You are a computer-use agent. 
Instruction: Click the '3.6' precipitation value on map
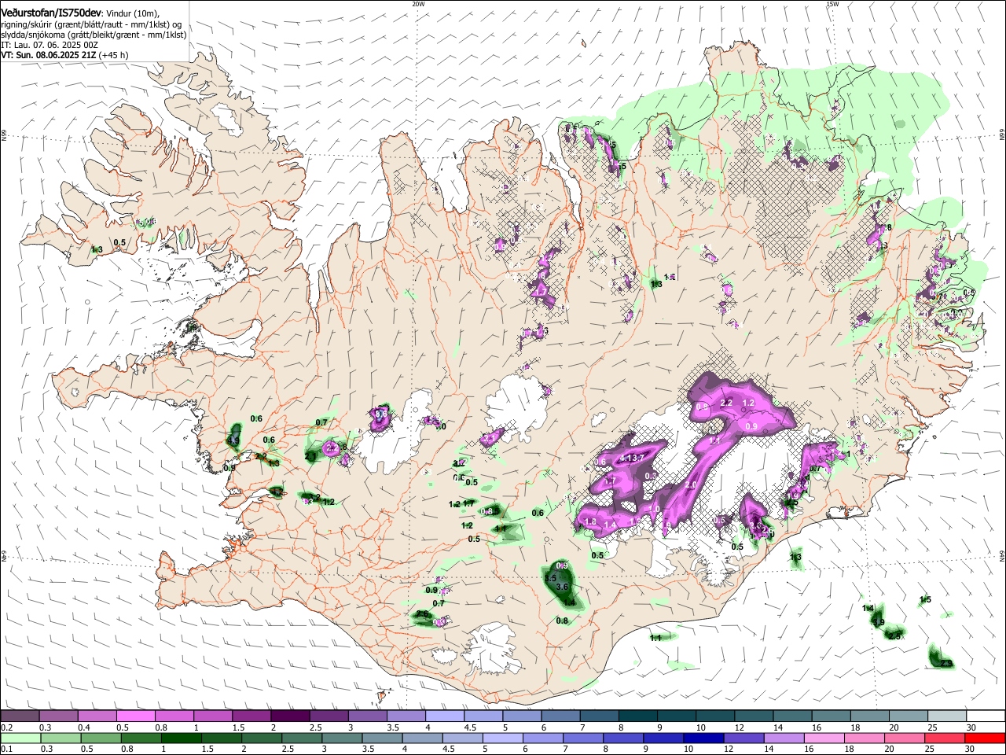(x=562, y=587)
